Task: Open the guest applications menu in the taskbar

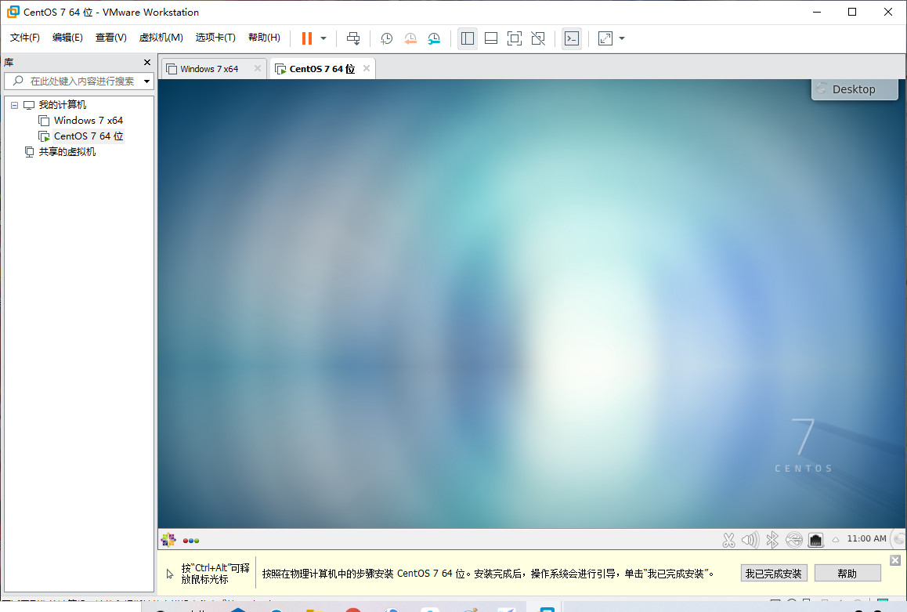Action: [x=168, y=539]
